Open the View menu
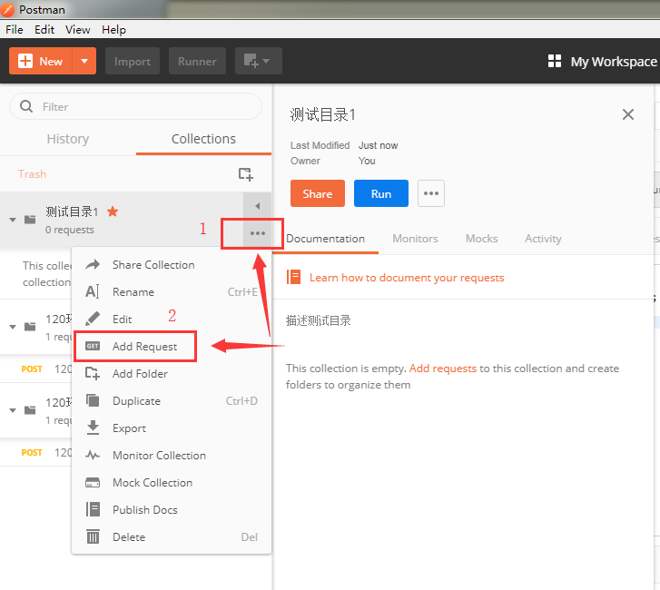 pyautogui.click(x=77, y=29)
